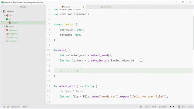This screenshot has width=194, height=109.
Task: Switch to the words.txt editor tab
Action: [x=106, y=7]
